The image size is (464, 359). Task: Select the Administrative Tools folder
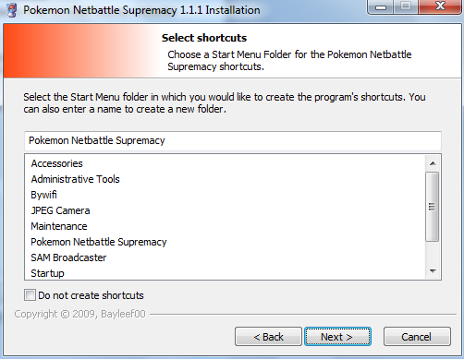(x=75, y=179)
